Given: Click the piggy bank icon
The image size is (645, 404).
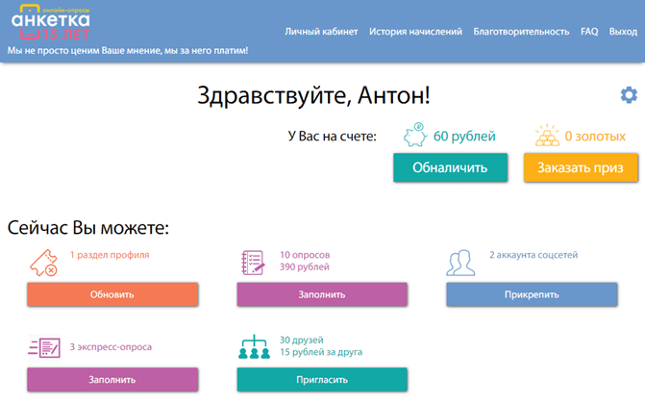Looking at the screenshot, I should [x=414, y=135].
